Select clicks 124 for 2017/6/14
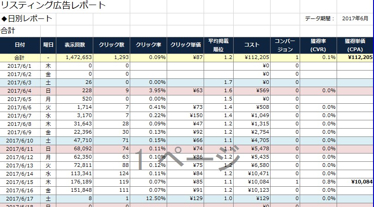 click(x=111, y=174)
